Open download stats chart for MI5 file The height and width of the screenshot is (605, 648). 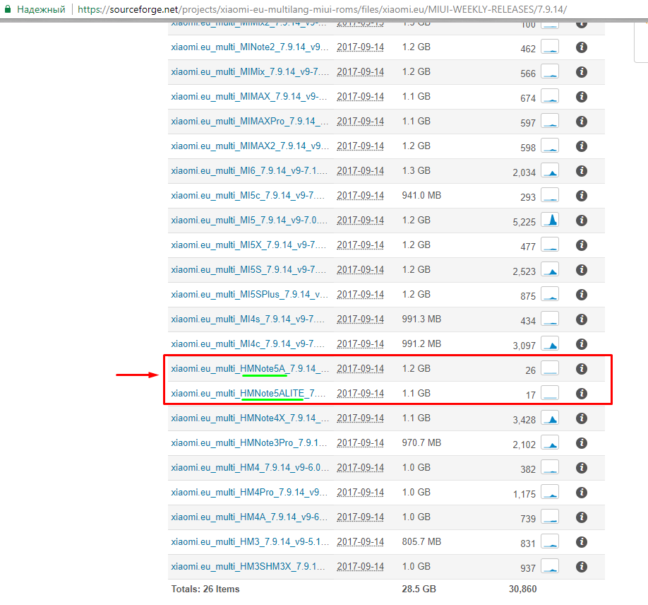549,221
